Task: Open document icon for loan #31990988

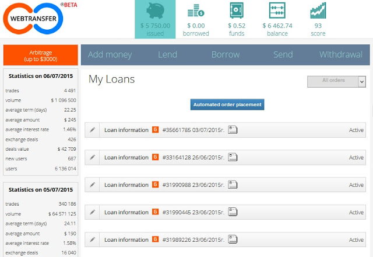Action: (233, 185)
